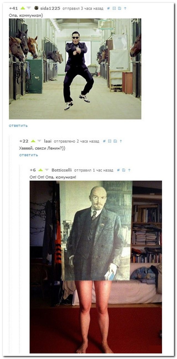Open sida1225's user profile
The width and height of the screenshot is (177, 359).
[50, 8]
